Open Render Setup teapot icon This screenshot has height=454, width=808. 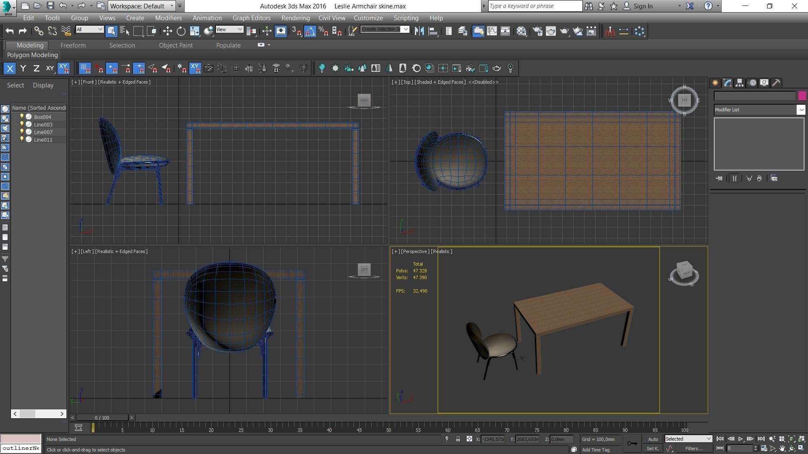click(537, 31)
